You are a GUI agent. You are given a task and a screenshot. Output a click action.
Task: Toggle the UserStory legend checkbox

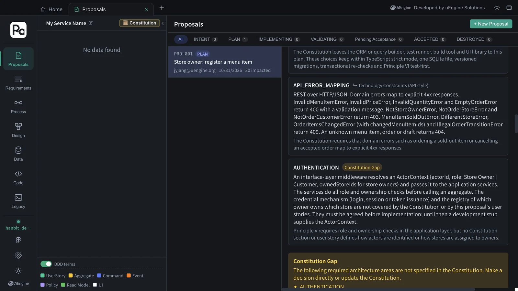(42, 275)
